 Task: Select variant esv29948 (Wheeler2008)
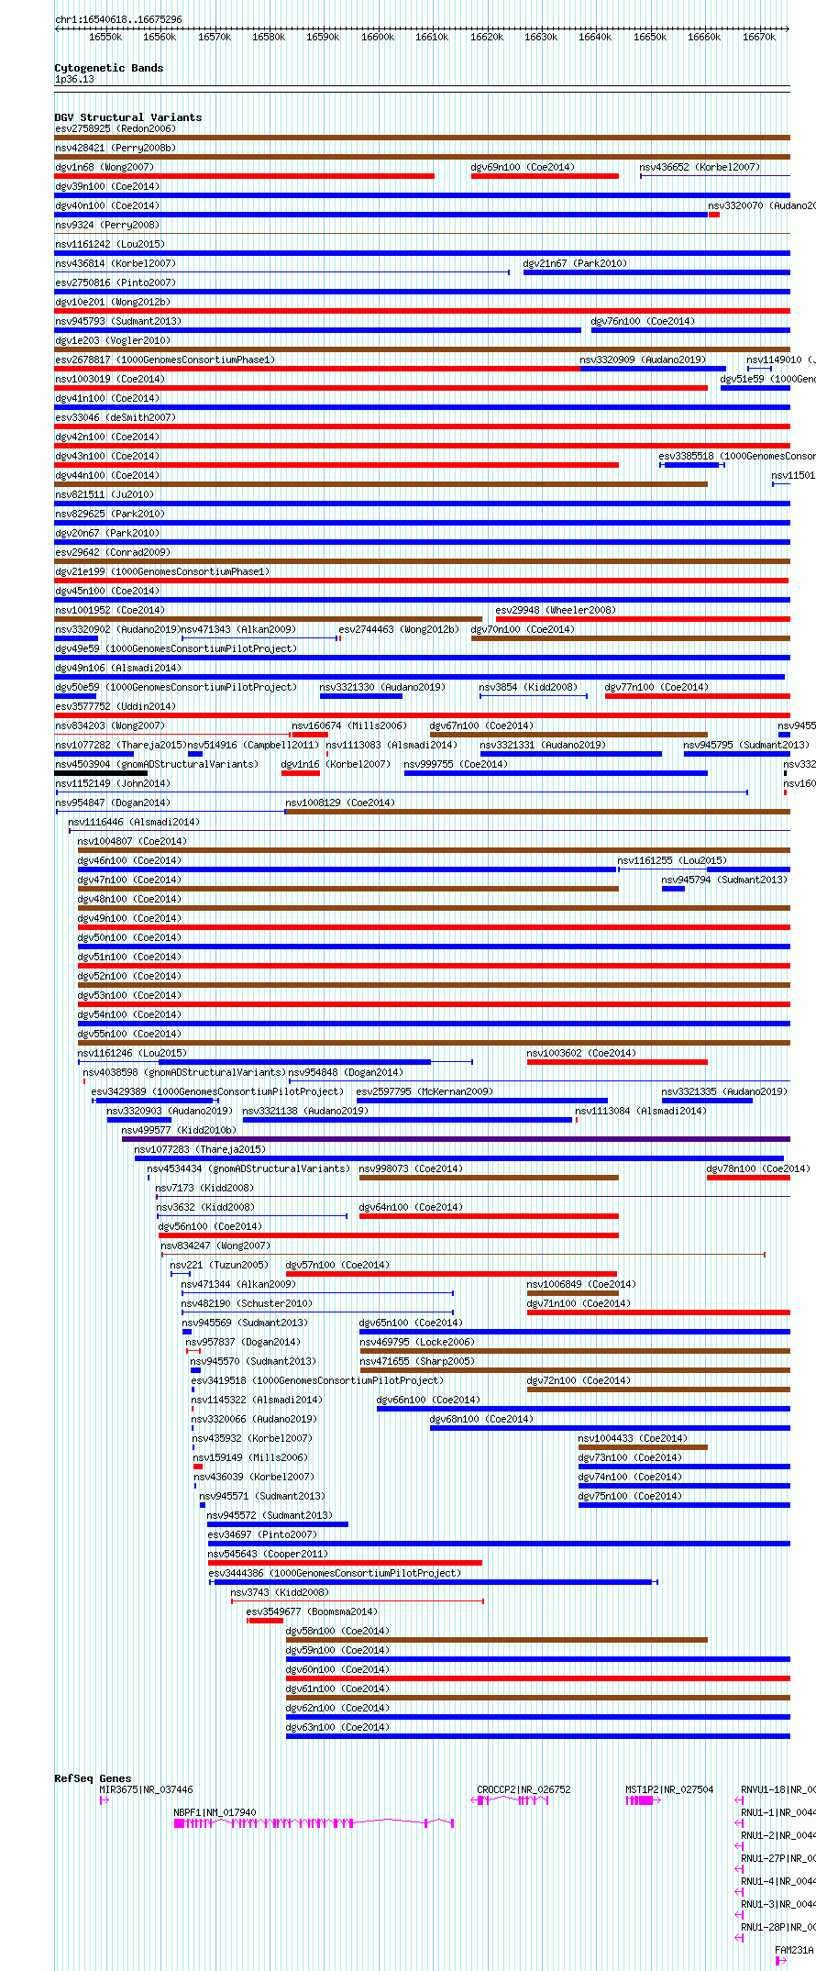556,610
